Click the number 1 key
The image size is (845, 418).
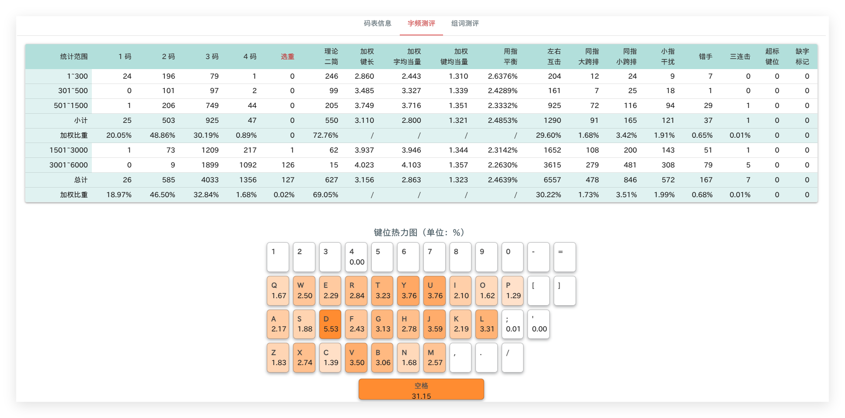(278, 257)
